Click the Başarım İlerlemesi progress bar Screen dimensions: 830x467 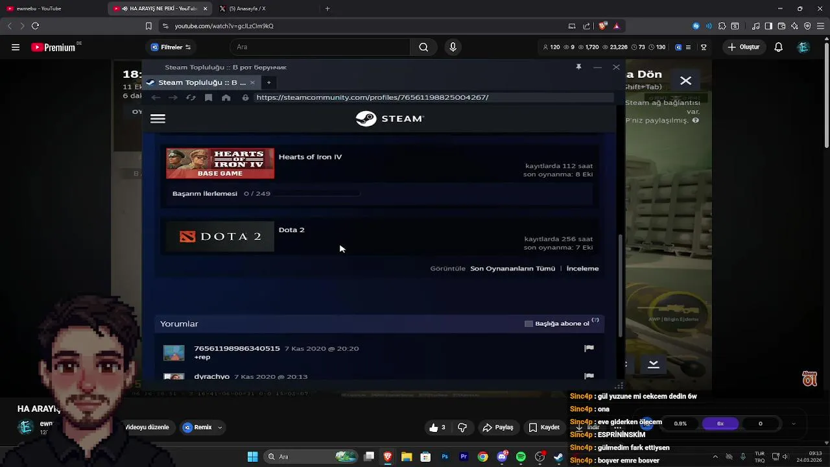(x=318, y=193)
